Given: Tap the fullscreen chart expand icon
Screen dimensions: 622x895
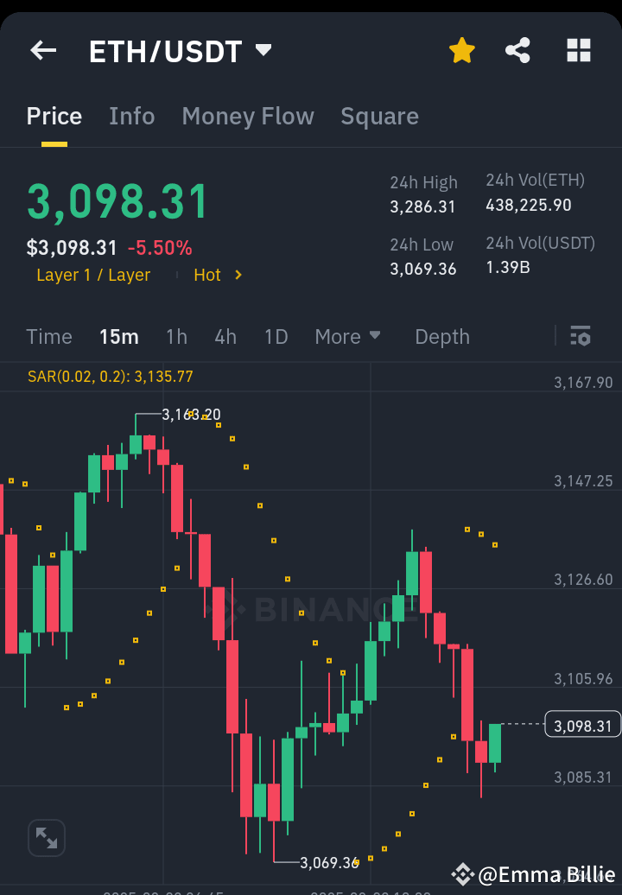Looking at the screenshot, I should click(x=46, y=837).
